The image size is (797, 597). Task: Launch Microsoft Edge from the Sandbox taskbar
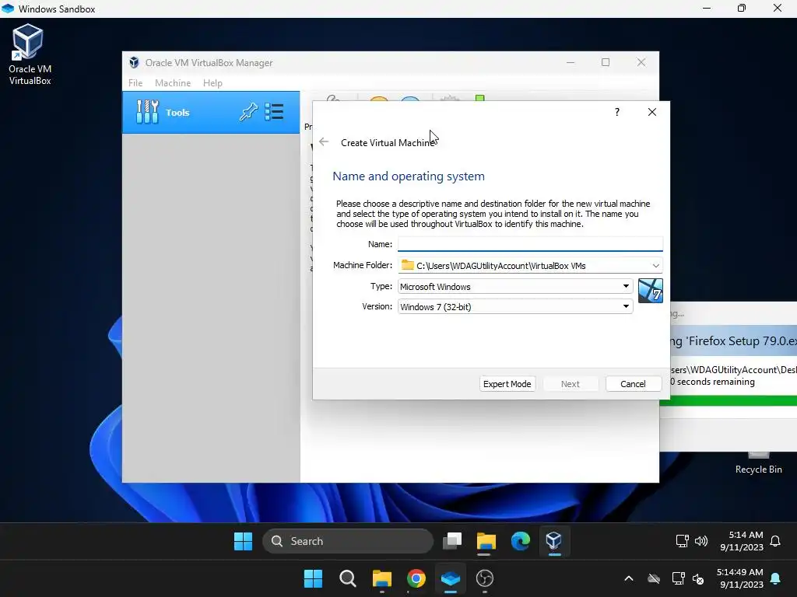tap(520, 541)
